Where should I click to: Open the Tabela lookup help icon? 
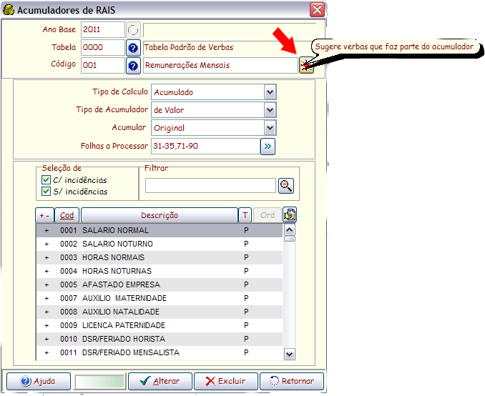tap(133, 48)
